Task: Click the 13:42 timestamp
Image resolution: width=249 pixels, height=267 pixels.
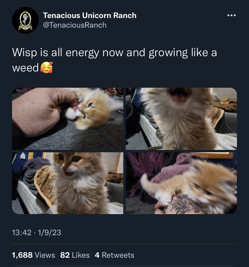Action: pyautogui.click(x=22, y=232)
